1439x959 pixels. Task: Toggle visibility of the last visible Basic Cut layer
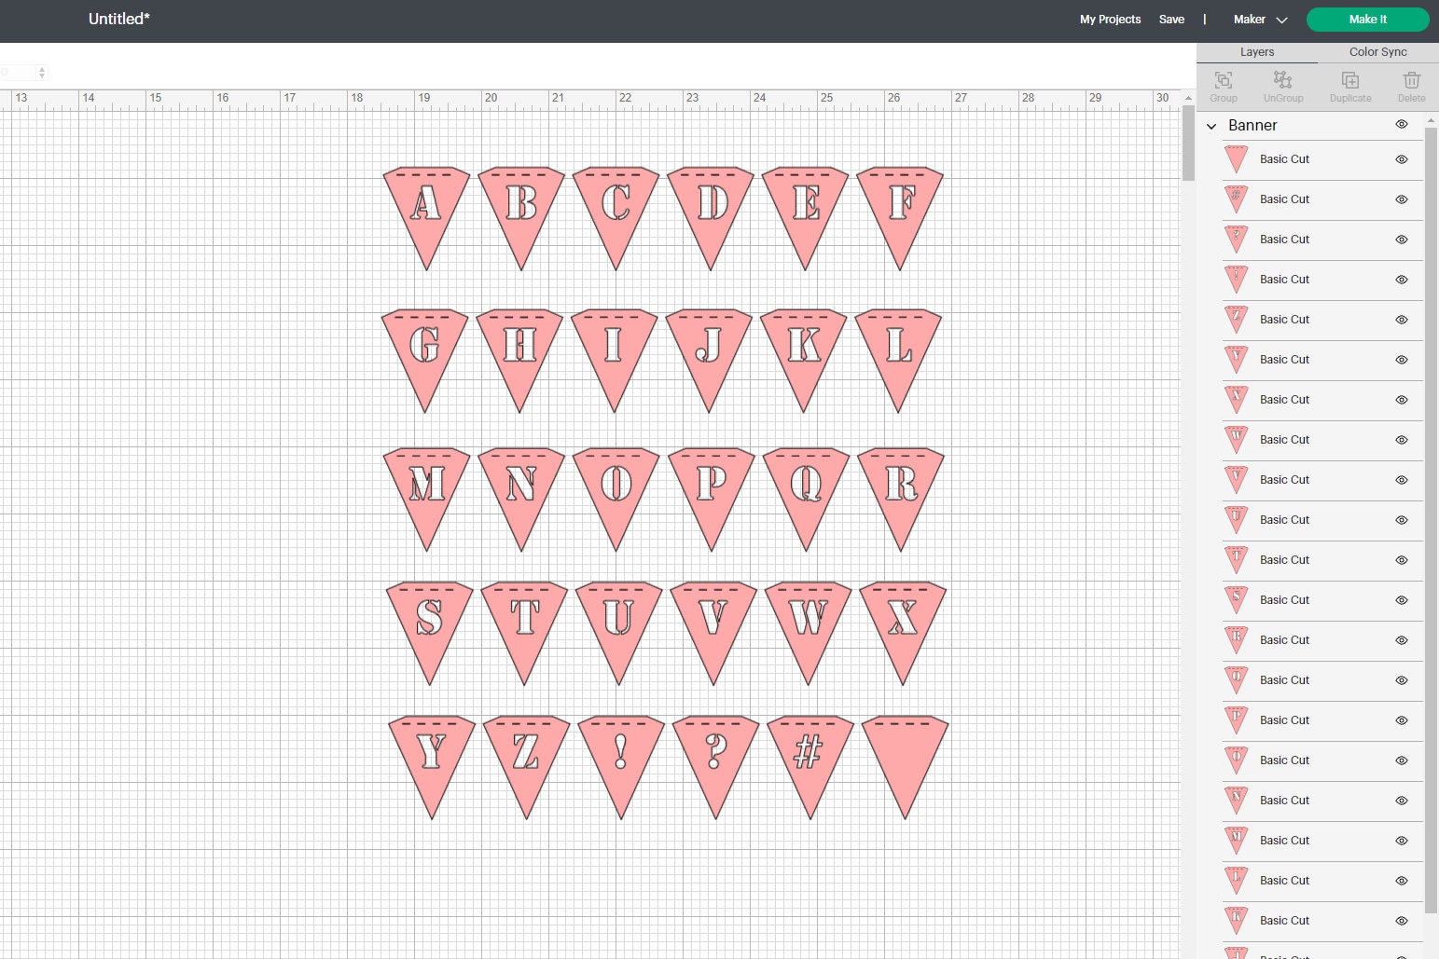(x=1401, y=920)
